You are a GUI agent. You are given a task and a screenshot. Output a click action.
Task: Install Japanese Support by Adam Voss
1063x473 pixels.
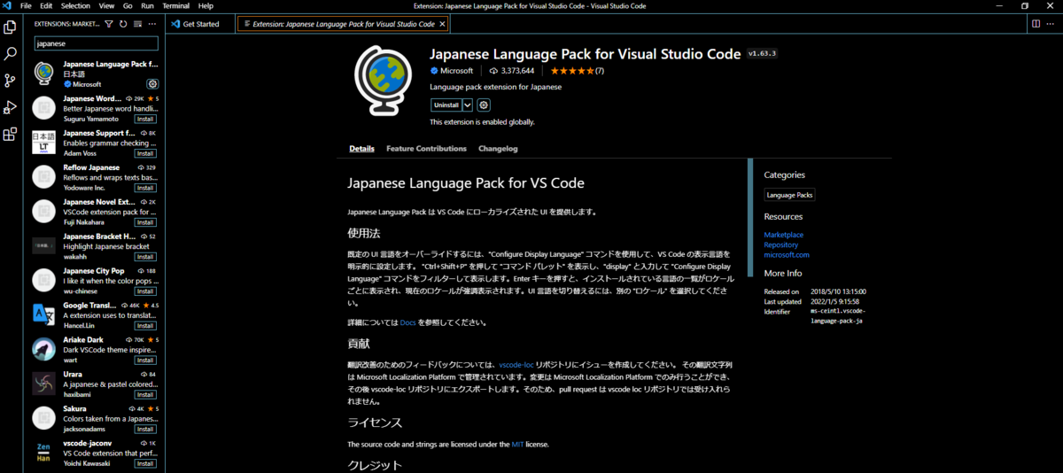coord(146,153)
